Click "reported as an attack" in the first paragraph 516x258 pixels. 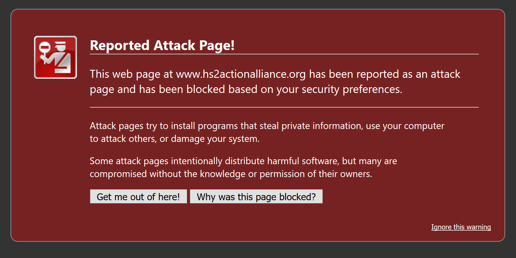coord(408,74)
